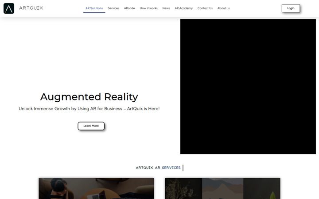Click the Augmented Reality heading
Screen dimensions: 319x199
click(x=89, y=97)
